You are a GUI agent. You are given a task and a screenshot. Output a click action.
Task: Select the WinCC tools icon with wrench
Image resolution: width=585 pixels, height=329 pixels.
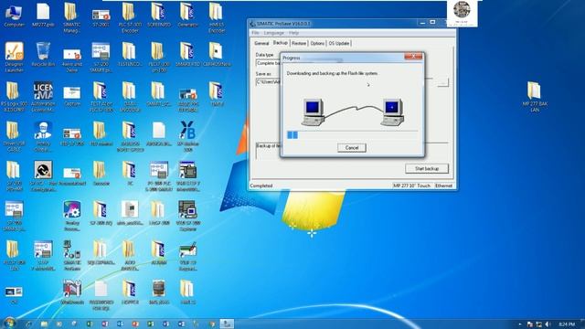tap(71, 292)
